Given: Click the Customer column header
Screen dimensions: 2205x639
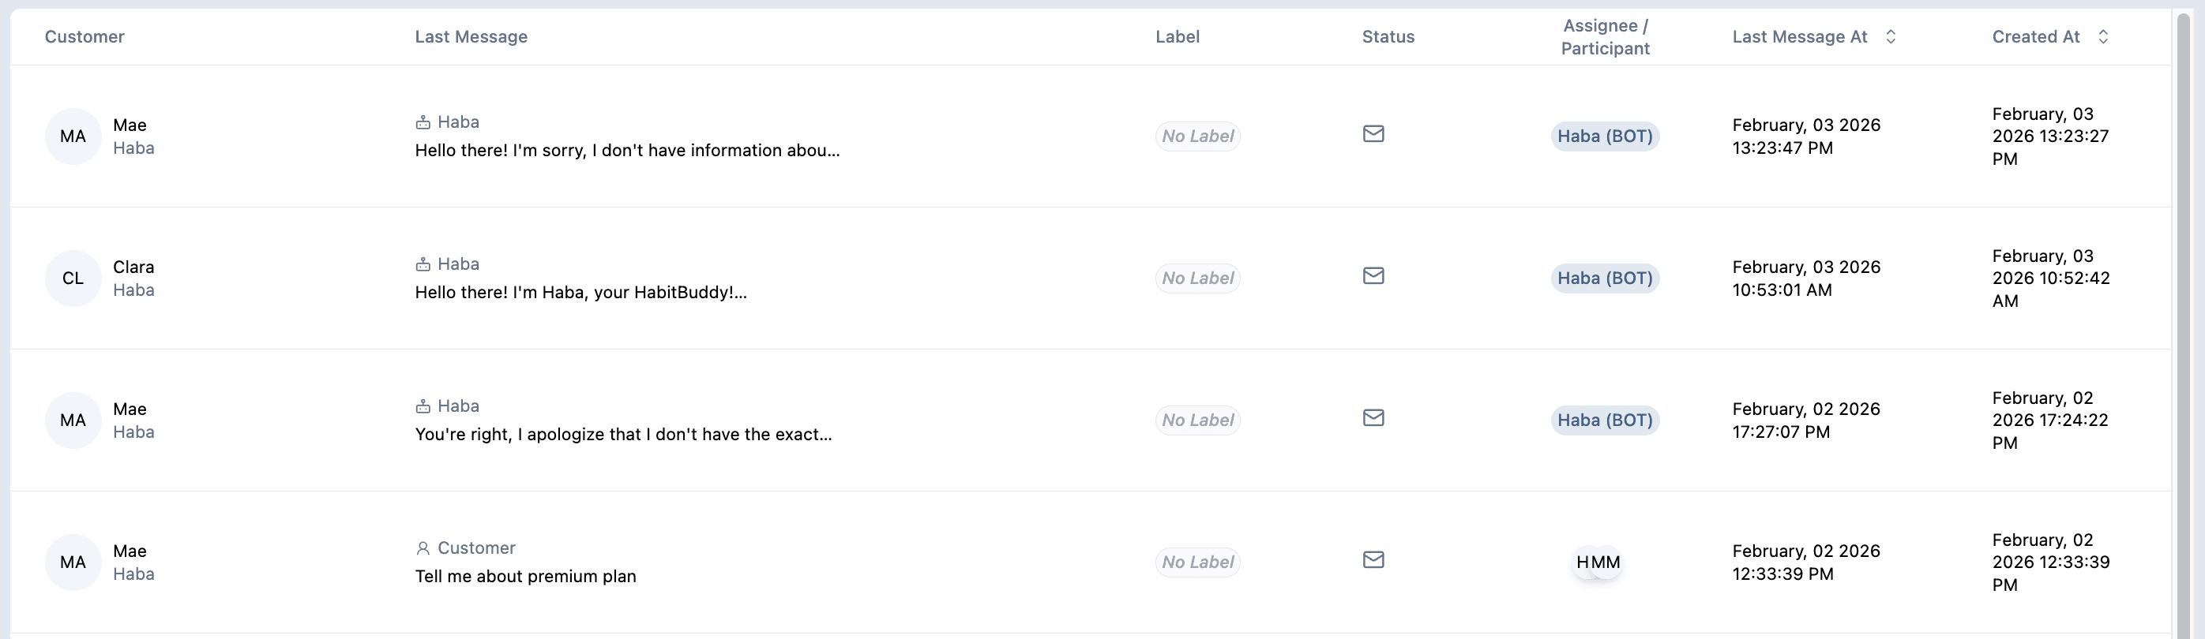Looking at the screenshot, I should pos(85,37).
